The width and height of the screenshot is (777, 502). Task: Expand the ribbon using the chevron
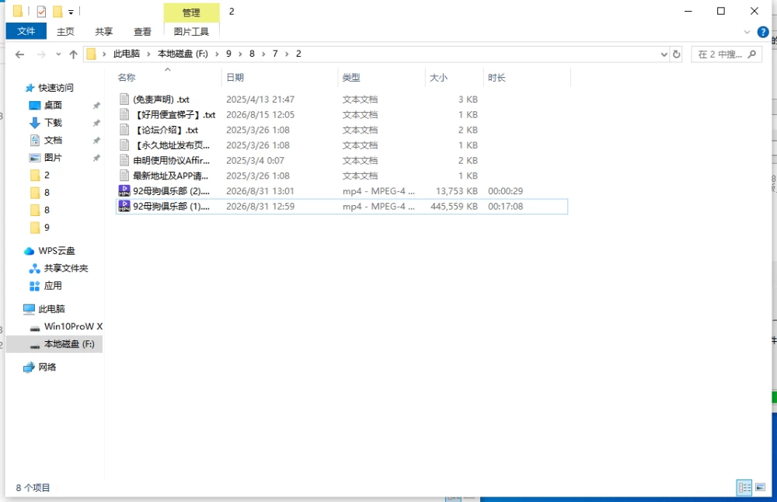click(x=747, y=32)
